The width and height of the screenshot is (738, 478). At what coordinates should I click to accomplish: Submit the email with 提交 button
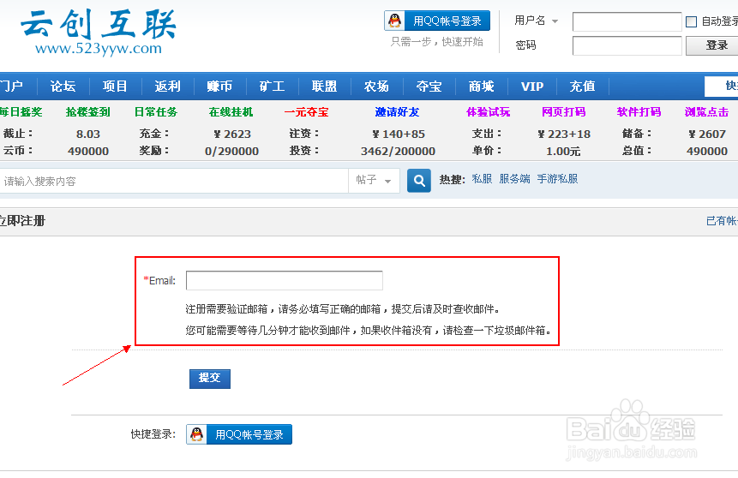(x=209, y=379)
